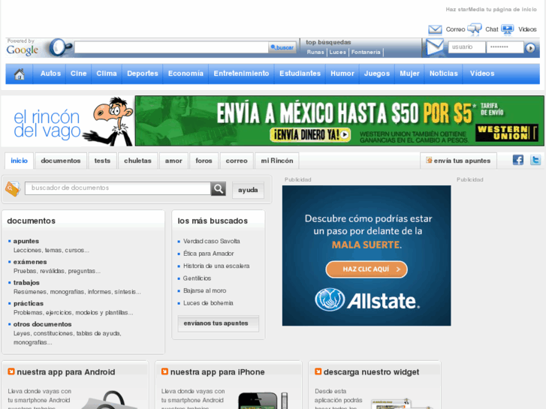
Task: Open Bajarse al moro link
Action: pyautogui.click(x=205, y=290)
